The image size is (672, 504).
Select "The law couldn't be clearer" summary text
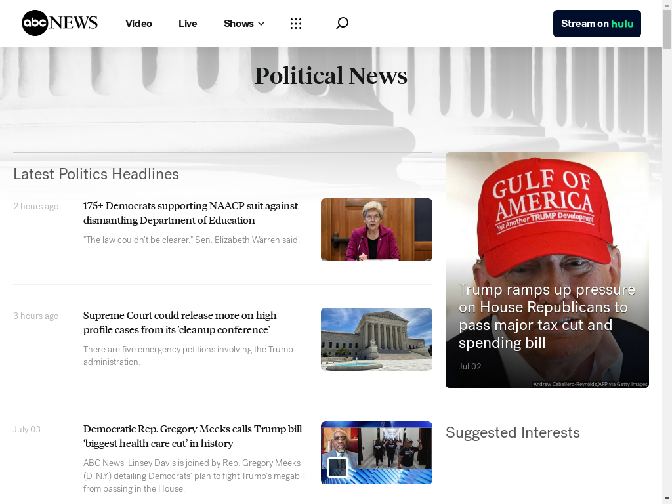[x=191, y=240]
